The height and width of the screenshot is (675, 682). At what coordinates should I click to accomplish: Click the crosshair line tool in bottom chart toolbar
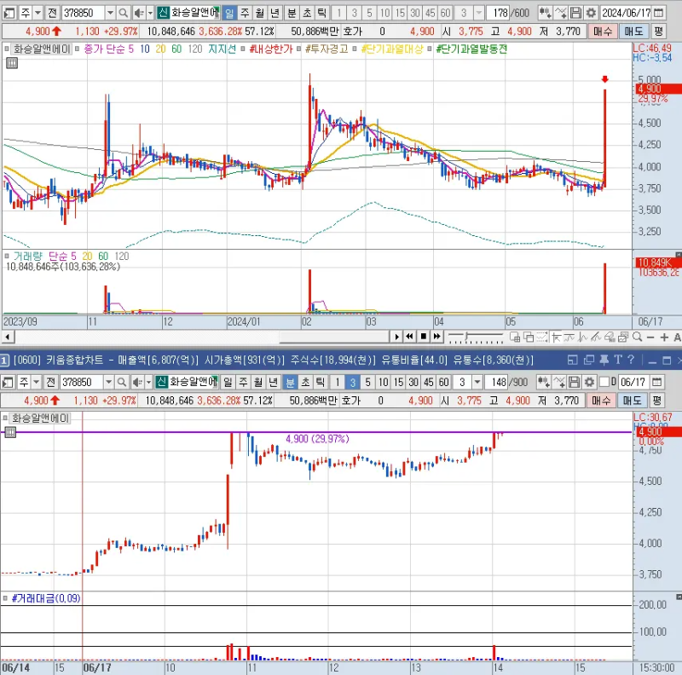pos(559,383)
